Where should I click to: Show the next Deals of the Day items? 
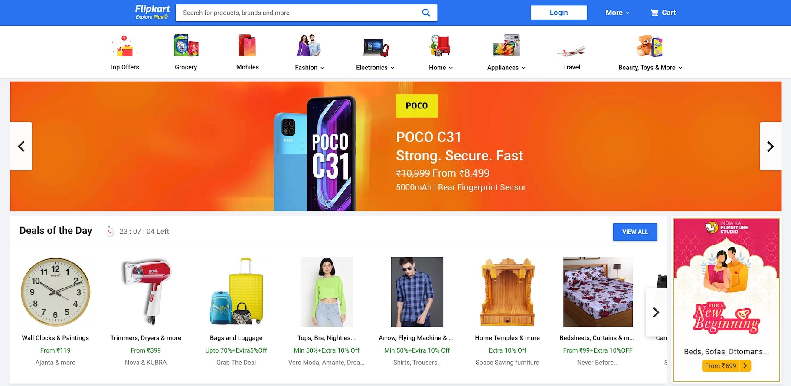pos(656,312)
